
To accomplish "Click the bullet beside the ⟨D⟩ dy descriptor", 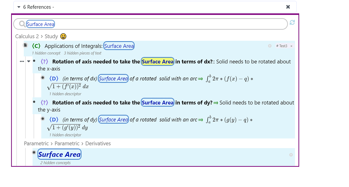I will [43, 119].
